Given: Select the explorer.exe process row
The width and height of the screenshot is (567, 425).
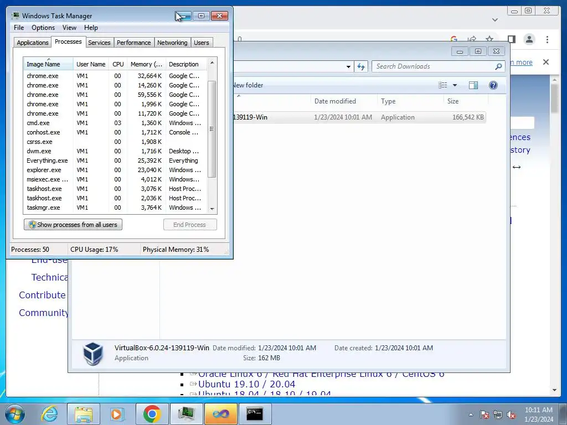Looking at the screenshot, I should click(x=115, y=170).
